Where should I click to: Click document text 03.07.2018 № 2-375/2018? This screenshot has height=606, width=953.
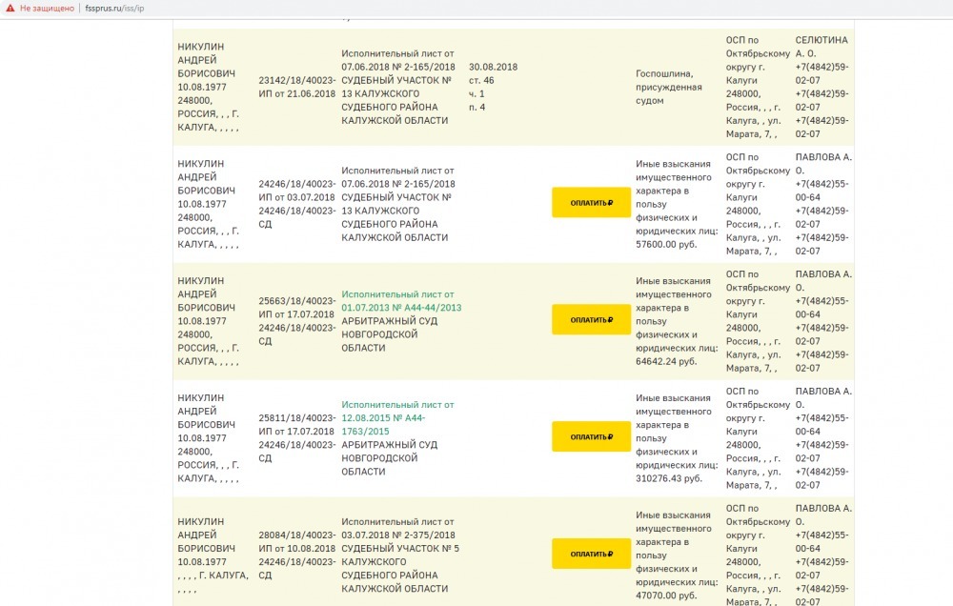pos(398,535)
